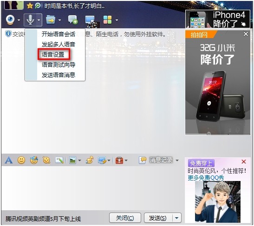Click the 关闭(C) button
This screenshot has width=254, height=226.
pos(125,218)
